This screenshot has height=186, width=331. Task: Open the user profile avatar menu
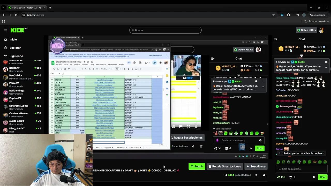coord(321,30)
